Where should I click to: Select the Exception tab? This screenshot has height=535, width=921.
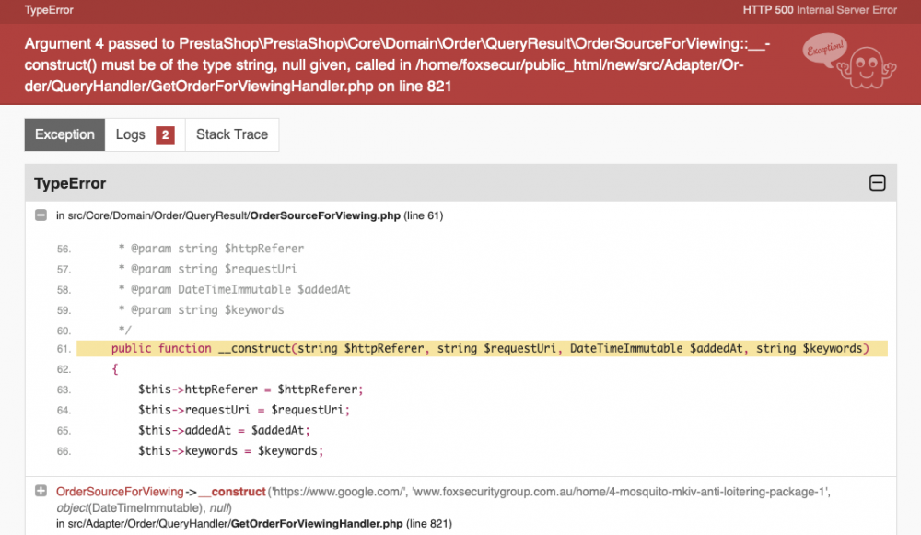pyautogui.click(x=64, y=134)
